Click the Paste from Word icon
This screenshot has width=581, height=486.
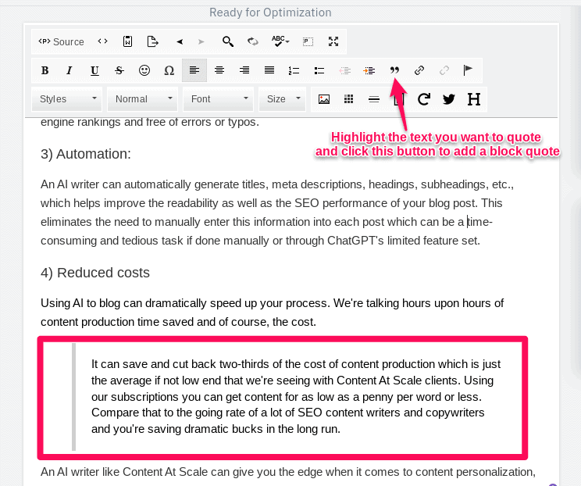click(127, 41)
